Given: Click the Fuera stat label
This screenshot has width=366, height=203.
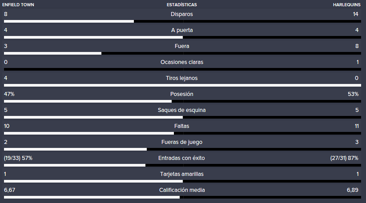Looking at the screenshot, I should pyautogui.click(x=182, y=46).
